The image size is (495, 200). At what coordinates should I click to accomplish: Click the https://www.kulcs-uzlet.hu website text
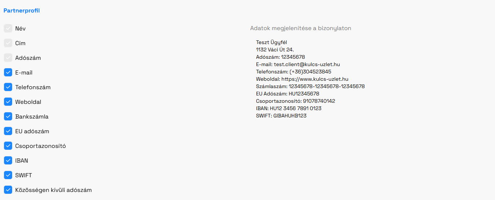click(x=315, y=79)
